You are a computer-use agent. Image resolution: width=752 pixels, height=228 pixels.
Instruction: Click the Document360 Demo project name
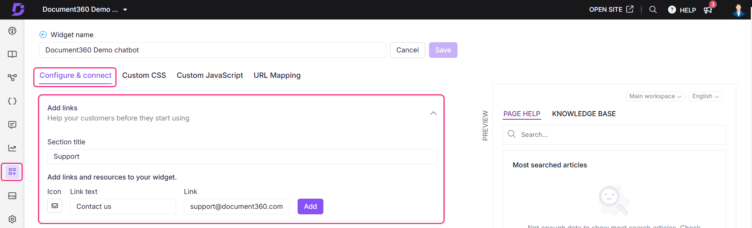pyautogui.click(x=80, y=9)
